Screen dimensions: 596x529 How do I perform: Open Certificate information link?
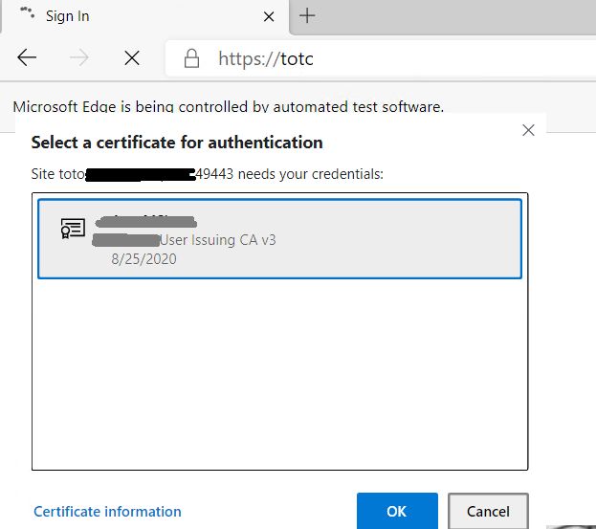[107, 512]
